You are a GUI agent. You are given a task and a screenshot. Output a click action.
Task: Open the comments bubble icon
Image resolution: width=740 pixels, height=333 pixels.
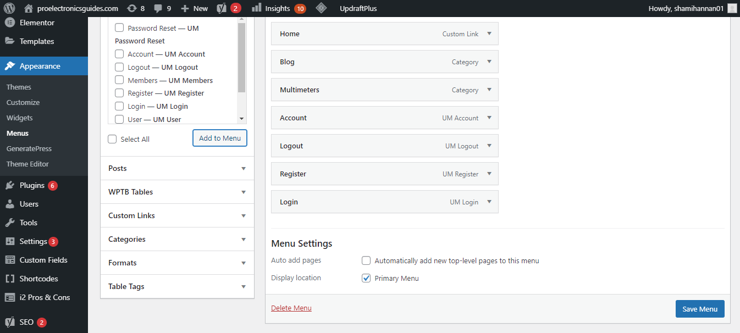[158, 8]
